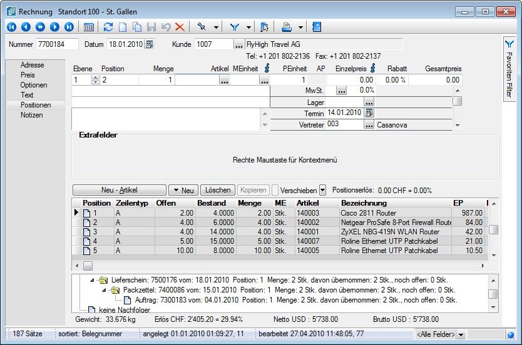This screenshot has width=522, height=345.
Task: Select Notizen in left navigation
Action: pos(32,115)
